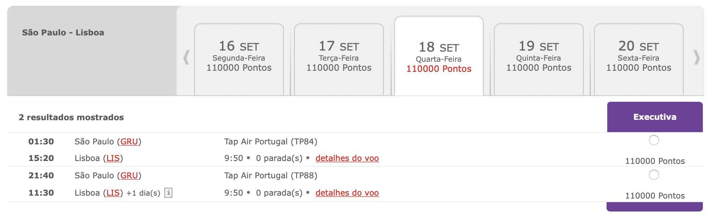Click LIS airport link on 15:20 arrival
Viewport: 709px width, 218px height.
click(113, 158)
